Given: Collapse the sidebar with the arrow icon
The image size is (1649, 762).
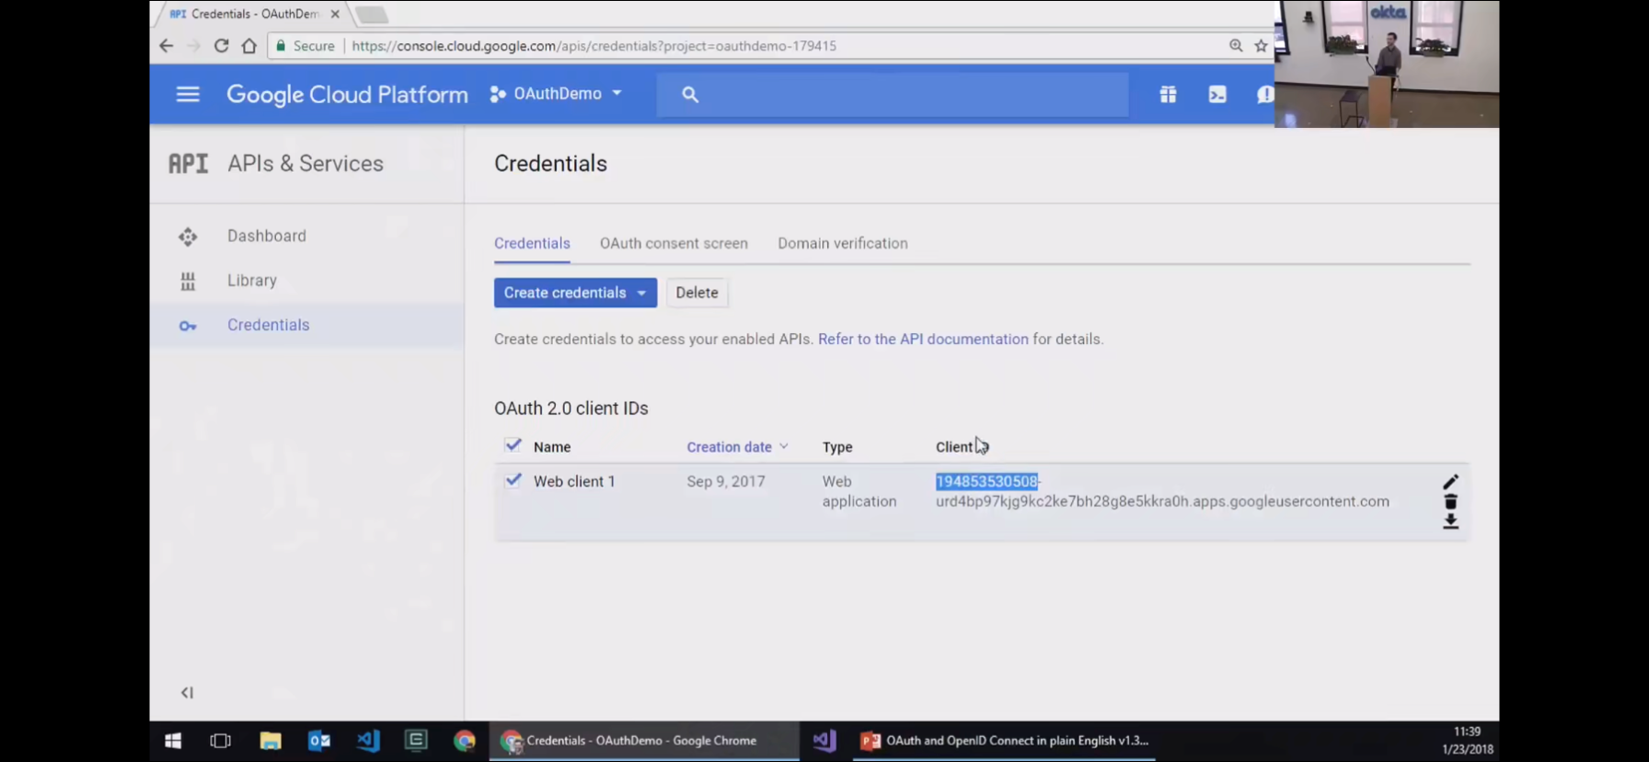Looking at the screenshot, I should click(187, 692).
